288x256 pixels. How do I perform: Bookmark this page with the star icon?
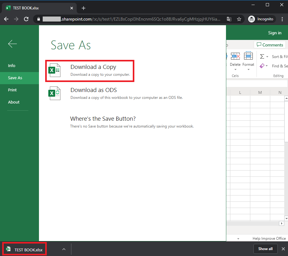click(239, 19)
